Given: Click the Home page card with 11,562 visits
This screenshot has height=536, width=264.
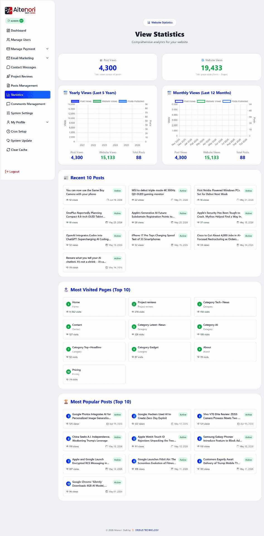Looking at the screenshot, I should pyautogui.click(x=94, y=307).
